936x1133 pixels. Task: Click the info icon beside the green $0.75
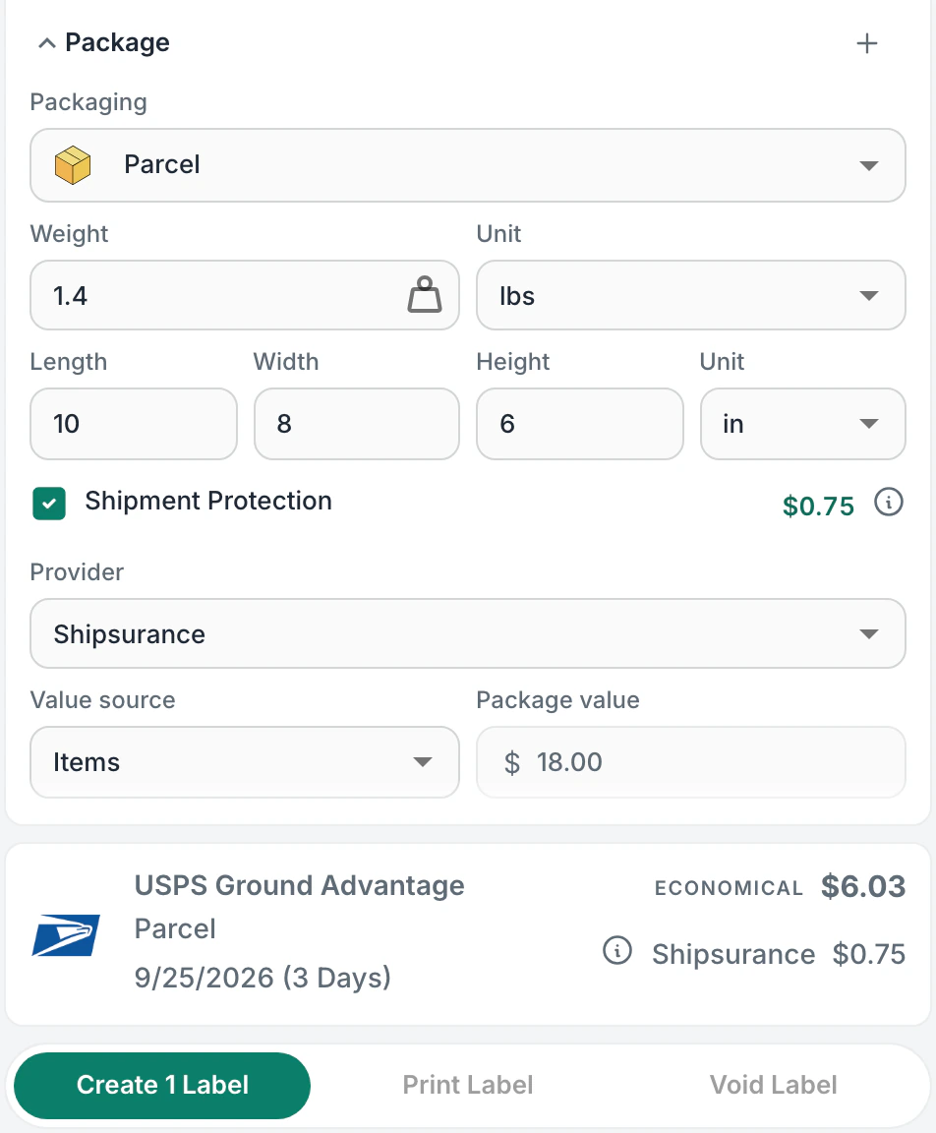[x=889, y=503]
